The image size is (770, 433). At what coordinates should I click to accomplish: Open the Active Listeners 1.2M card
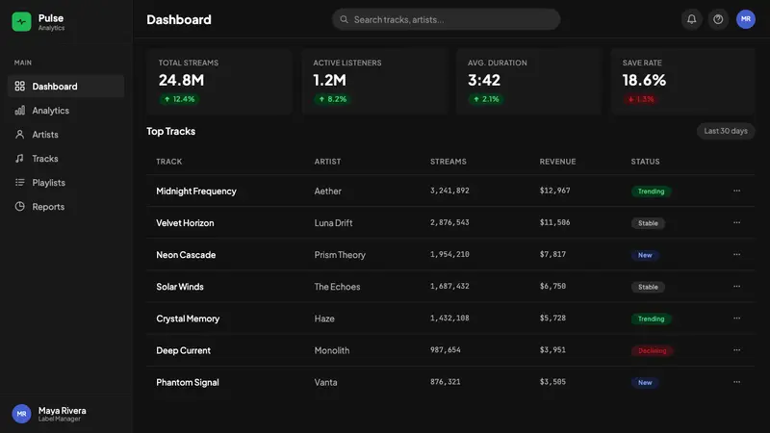374,82
